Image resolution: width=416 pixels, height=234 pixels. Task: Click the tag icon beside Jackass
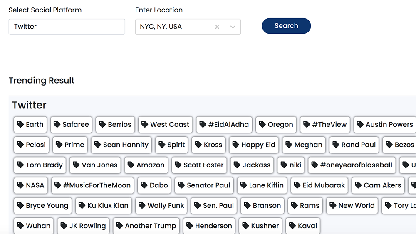click(x=237, y=165)
